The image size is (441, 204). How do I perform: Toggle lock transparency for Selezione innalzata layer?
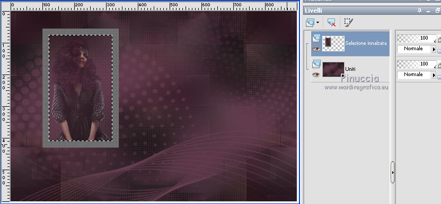click(439, 51)
